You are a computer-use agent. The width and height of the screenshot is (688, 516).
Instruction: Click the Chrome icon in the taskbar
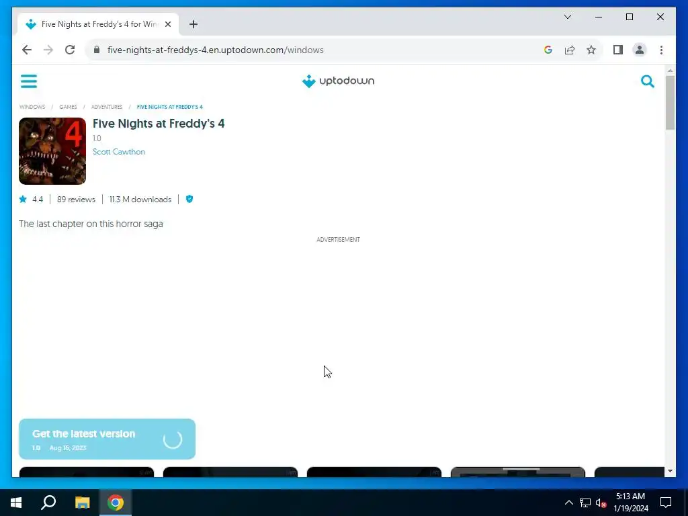point(116,503)
